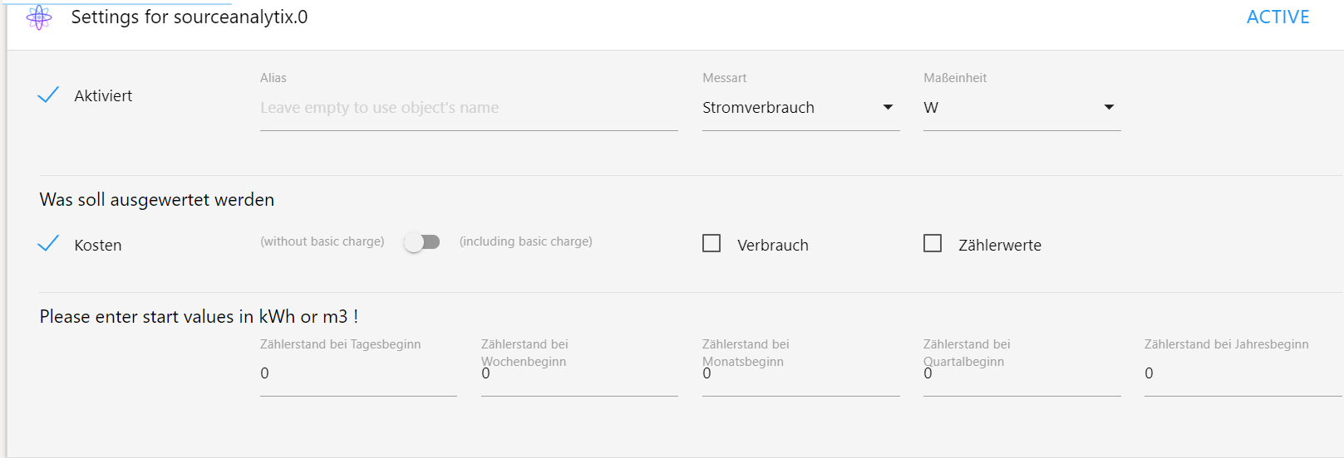Click the Zählerstand bei Jahresbeginn field

tap(1243, 373)
